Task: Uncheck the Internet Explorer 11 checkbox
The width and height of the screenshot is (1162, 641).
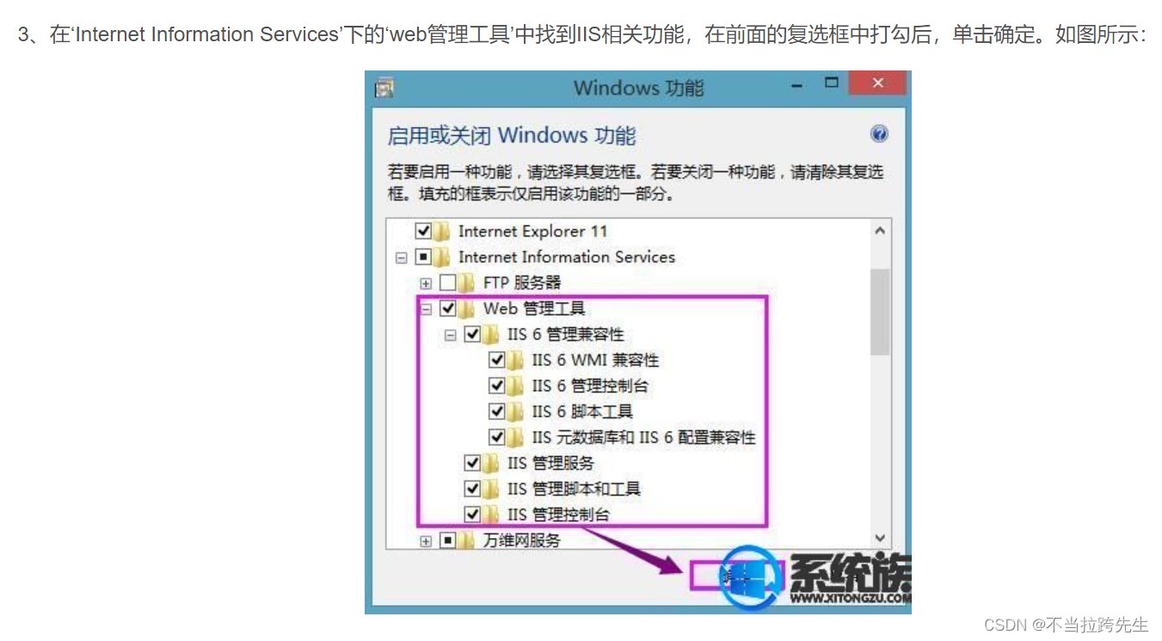Action: (x=423, y=231)
